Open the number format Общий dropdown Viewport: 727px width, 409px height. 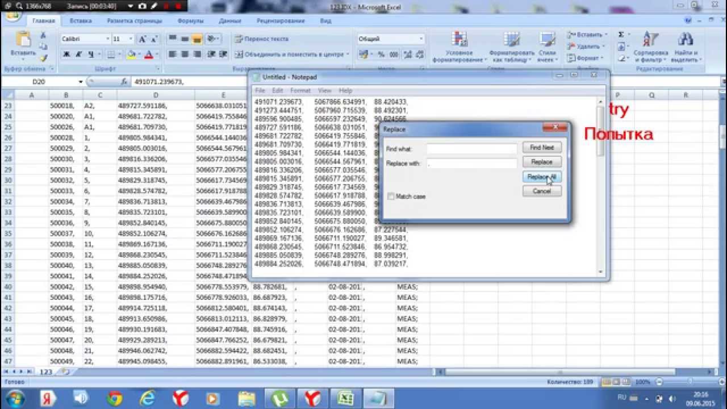tap(421, 39)
